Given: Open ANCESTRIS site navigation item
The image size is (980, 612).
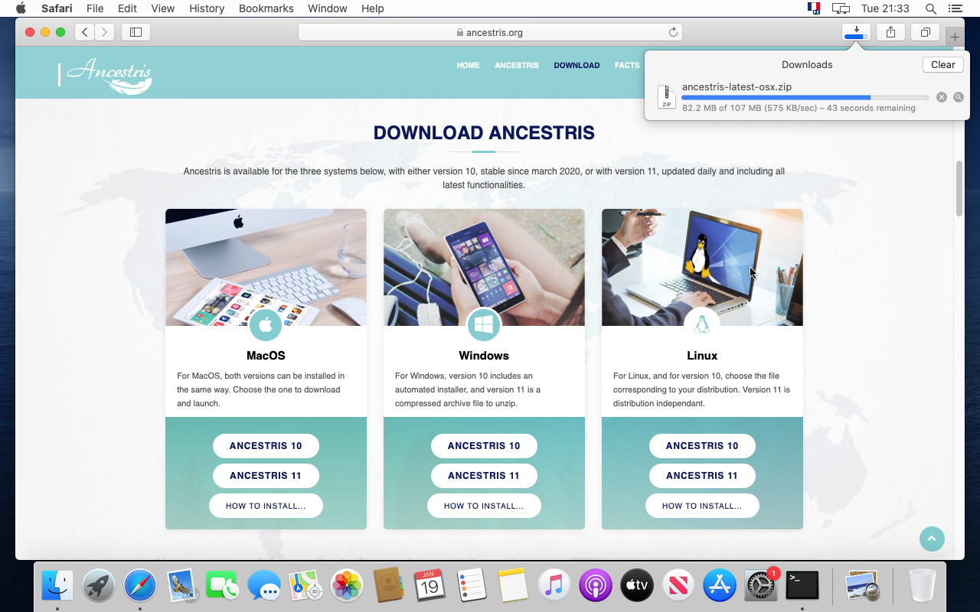Looking at the screenshot, I should [517, 65].
